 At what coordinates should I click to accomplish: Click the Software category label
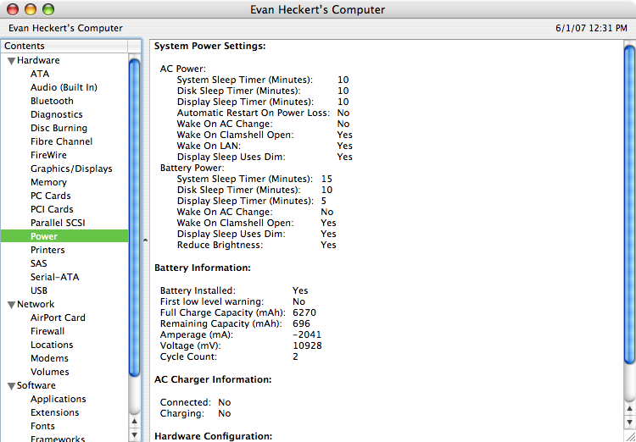(36, 385)
